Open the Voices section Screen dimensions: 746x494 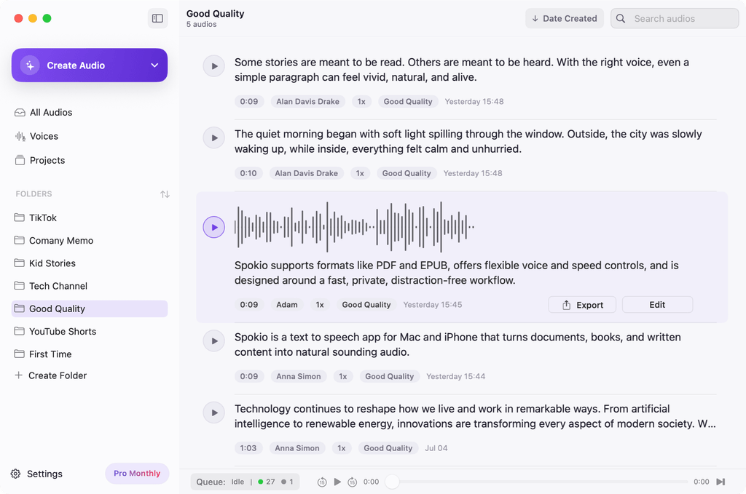click(36, 136)
